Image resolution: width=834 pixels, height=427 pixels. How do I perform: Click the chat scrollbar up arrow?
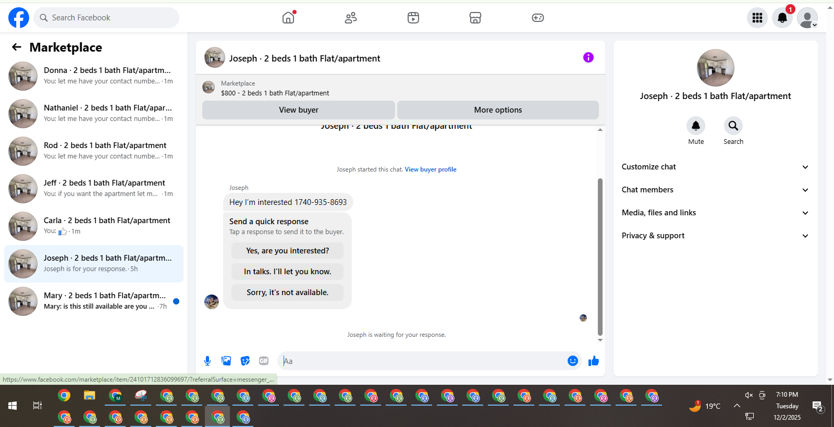600,129
